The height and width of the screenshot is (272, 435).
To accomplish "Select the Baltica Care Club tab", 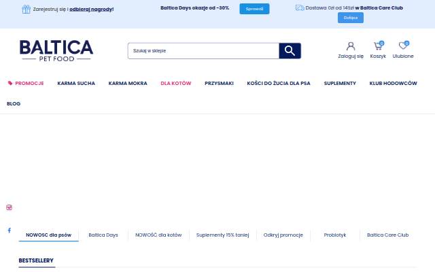I will pos(387,235).
